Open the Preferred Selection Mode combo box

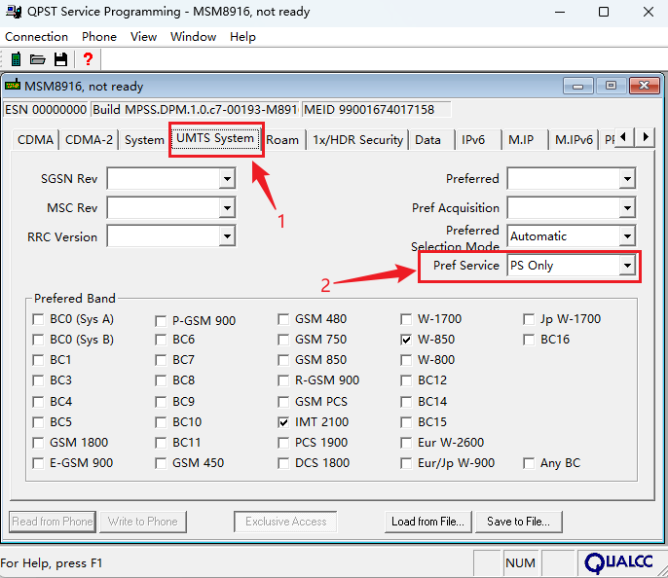[627, 236]
